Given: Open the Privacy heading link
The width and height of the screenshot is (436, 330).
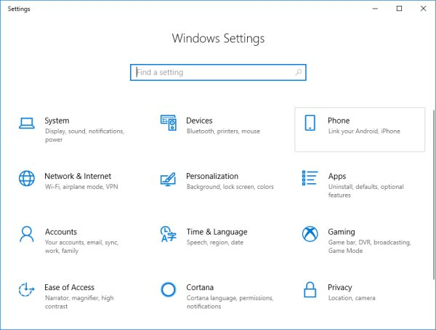Looking at the screenshot, I should pos(340,287).
